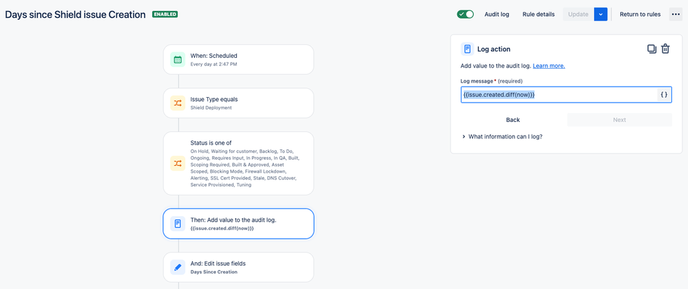Click the Log action panel header icon

tap(468, 49)
